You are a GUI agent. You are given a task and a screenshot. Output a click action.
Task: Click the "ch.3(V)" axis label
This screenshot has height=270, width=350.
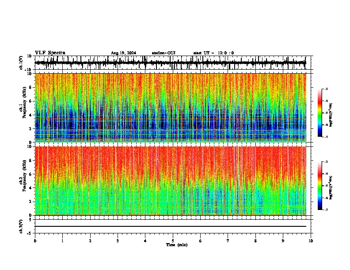coord(21,227)
